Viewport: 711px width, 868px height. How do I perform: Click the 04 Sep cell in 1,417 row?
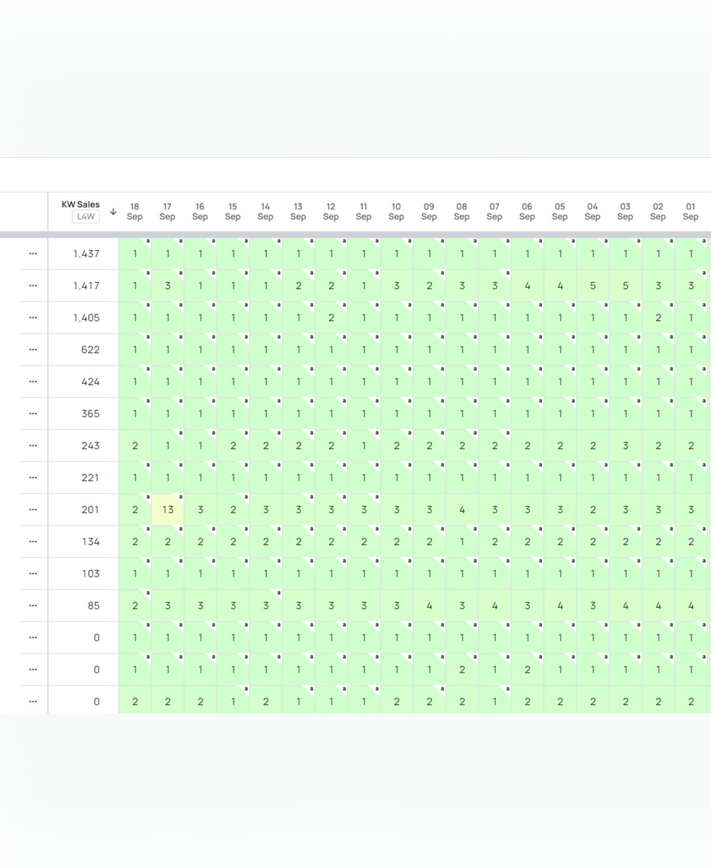pos(592,286)
